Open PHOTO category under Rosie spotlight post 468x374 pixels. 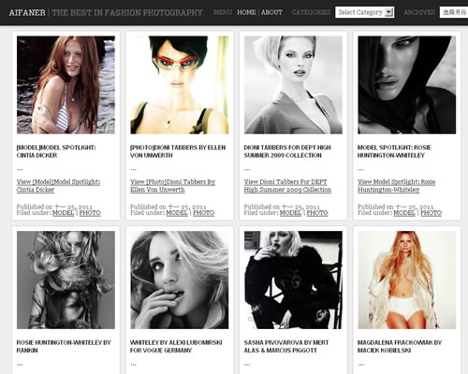[431, 213]
